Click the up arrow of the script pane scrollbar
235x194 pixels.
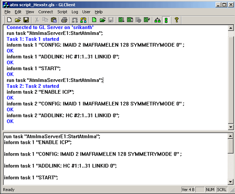coord(231,136)
